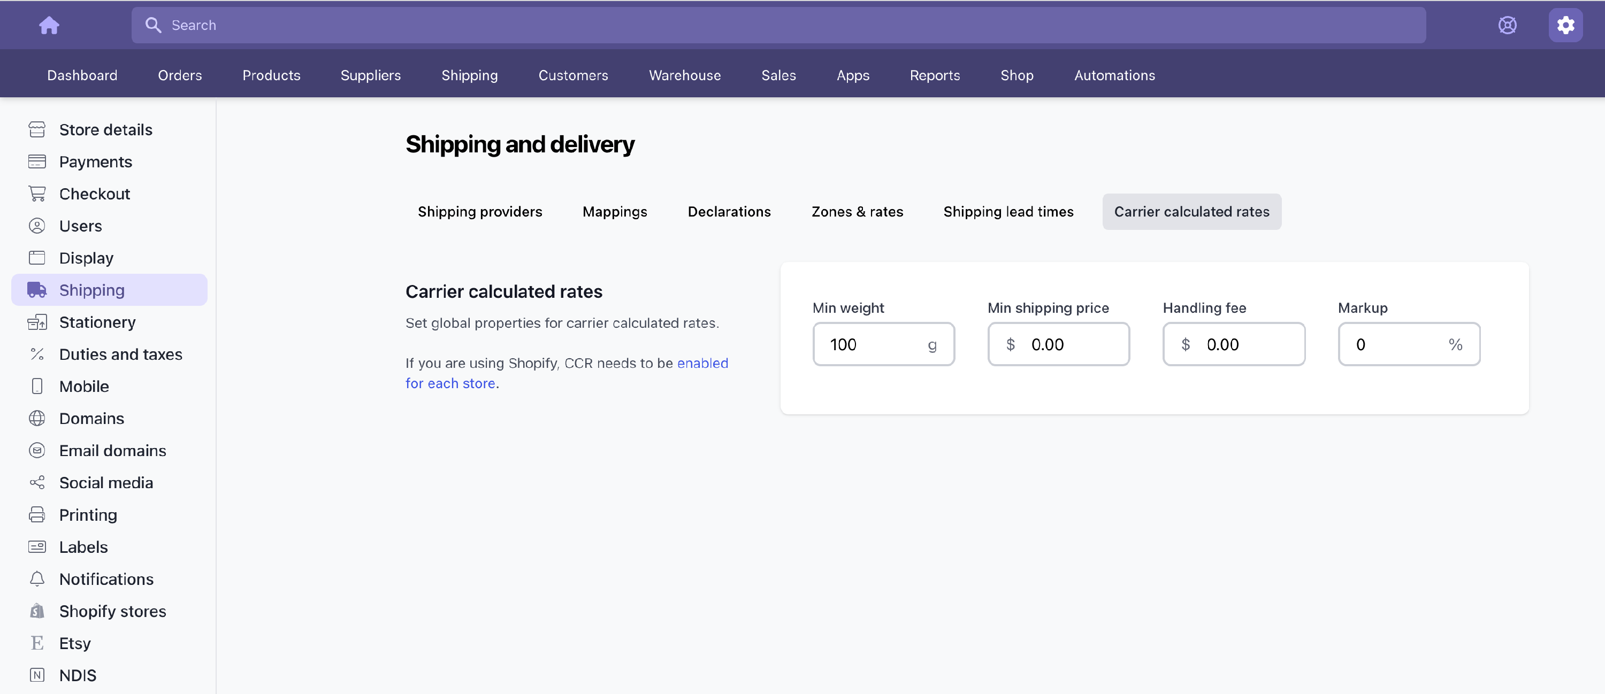The width and height of the screenshot is (1605, 694).
Task: Switch to Zones & rates tab
Action: (x=857, y=212)
